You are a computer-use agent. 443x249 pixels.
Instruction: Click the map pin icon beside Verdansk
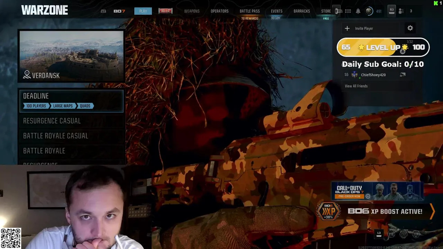[27, 75]
